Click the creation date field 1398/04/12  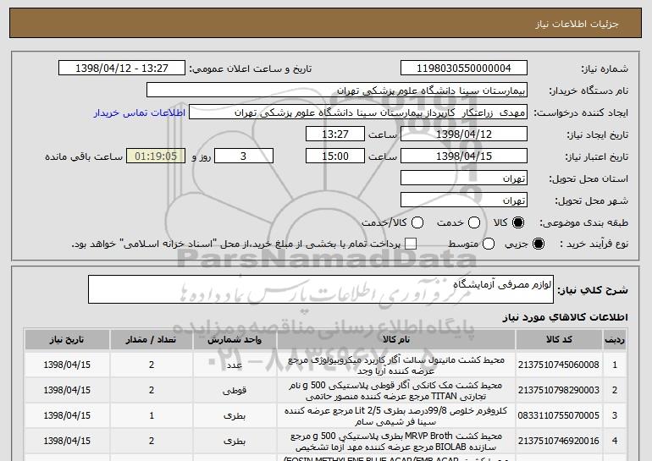pos(464,134)
